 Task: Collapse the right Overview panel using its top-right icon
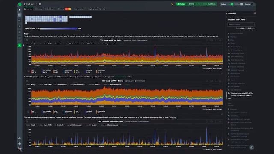pyautogui.click(x=254, y=13)
